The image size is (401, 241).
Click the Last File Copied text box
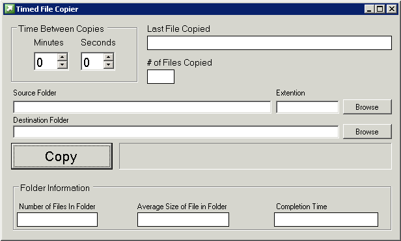click(270, 43)
